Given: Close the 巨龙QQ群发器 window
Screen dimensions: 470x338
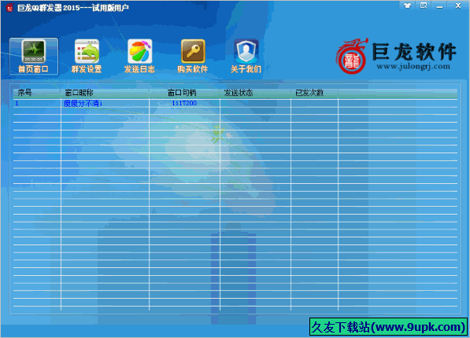Looking at the screenshot, I should click(458, 6).
